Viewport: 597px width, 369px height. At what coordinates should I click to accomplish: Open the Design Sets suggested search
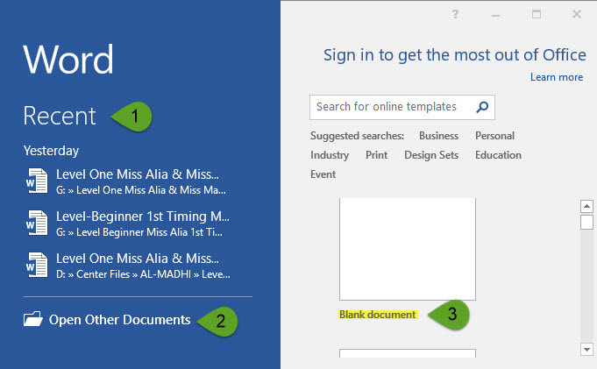point(431,155)
